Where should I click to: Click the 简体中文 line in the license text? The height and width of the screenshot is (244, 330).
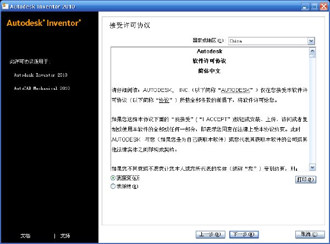[209, 71]
